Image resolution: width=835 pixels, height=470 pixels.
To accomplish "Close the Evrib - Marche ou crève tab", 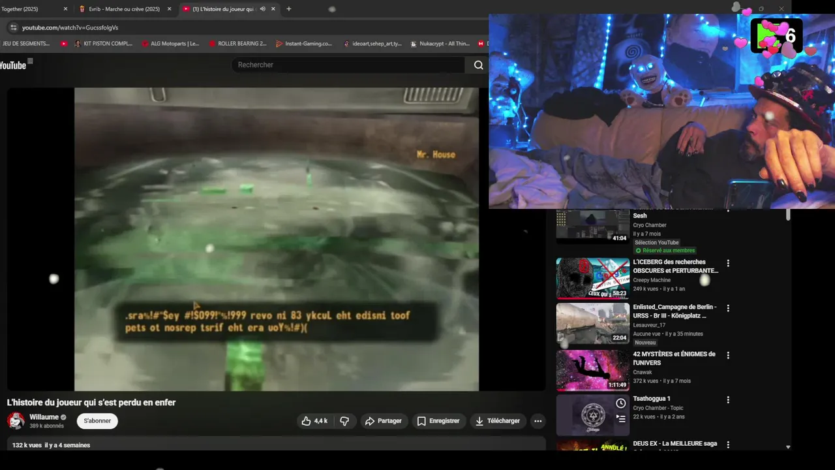I will coord(170,9).
